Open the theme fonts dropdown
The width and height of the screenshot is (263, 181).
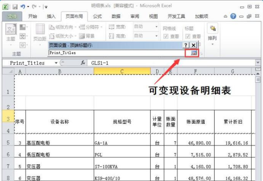(24, 36)
